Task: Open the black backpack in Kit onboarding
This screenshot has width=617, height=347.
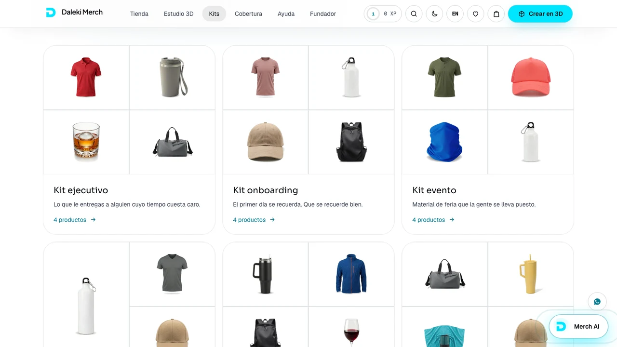Action: click(x=351, y=142)
